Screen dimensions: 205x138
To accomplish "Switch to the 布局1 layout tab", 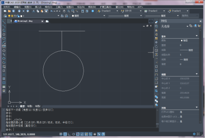I will pos(30,106).
